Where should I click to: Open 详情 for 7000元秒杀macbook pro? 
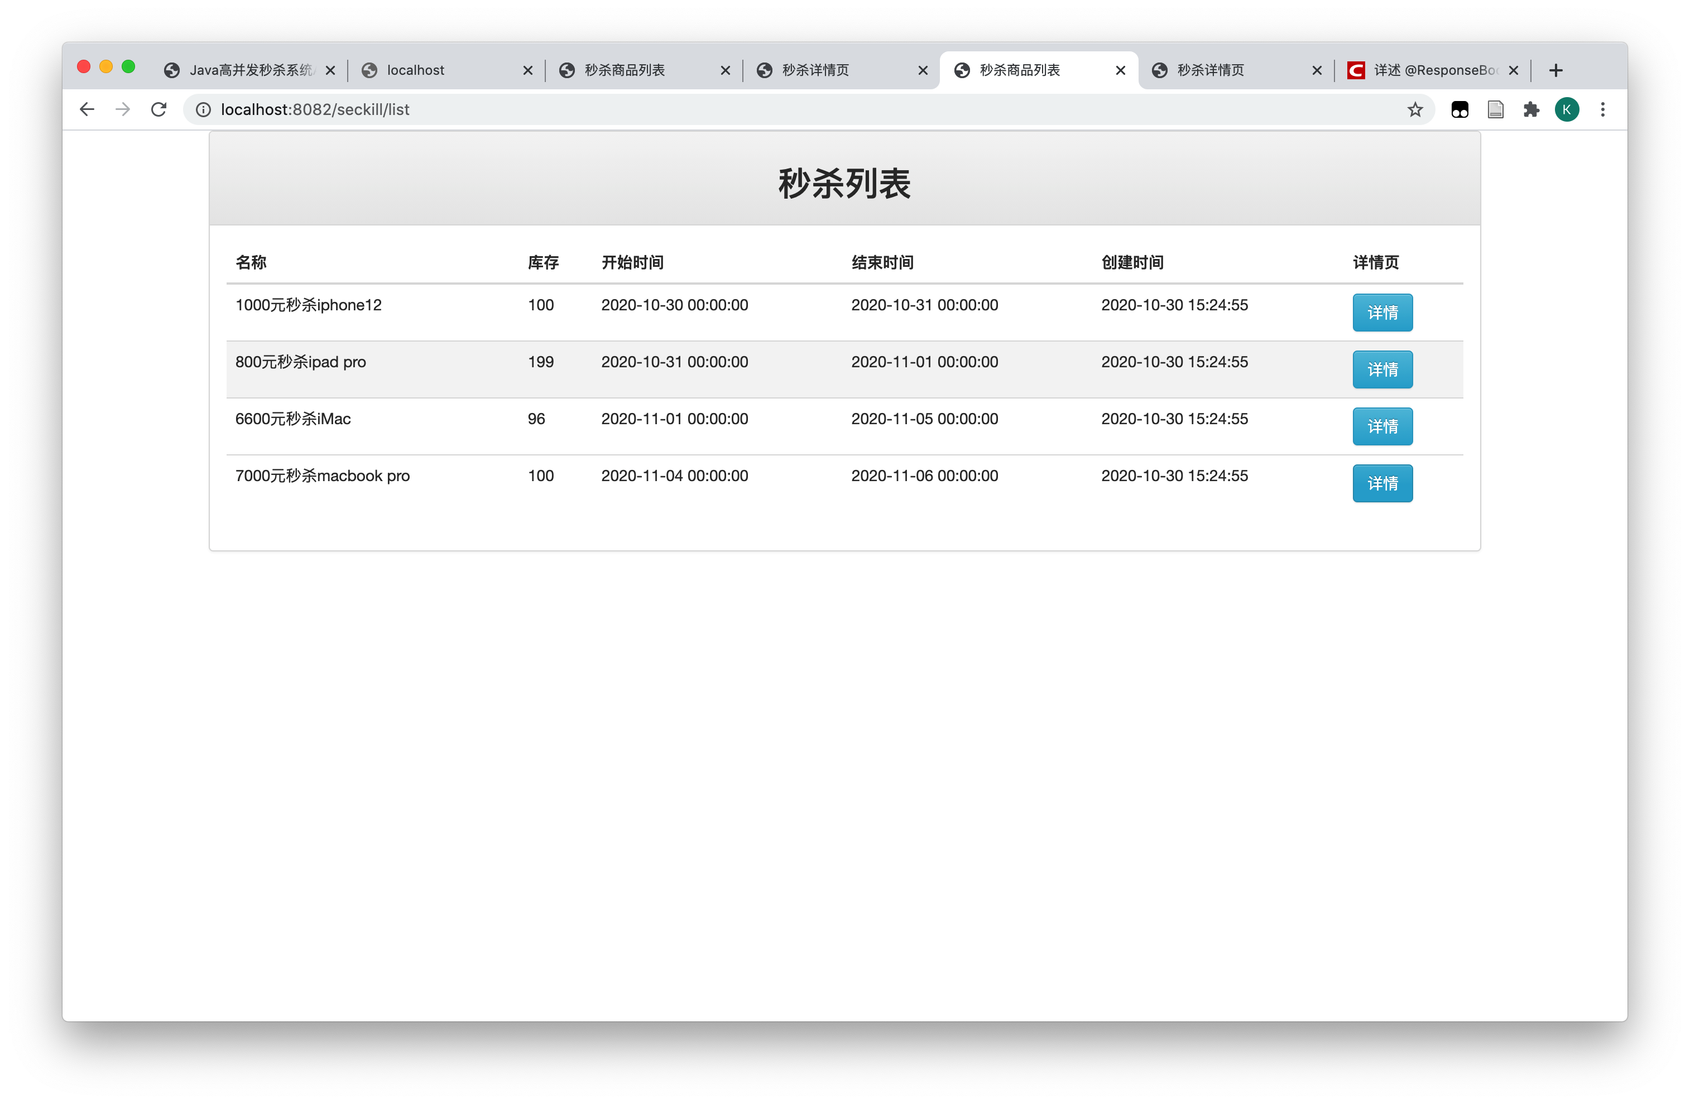point(1382,483)
